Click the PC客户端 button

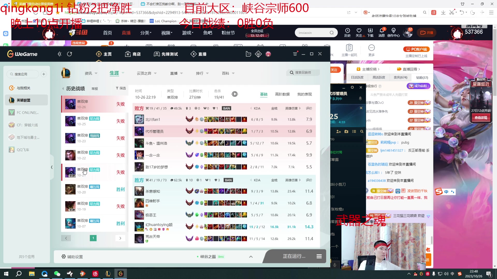(x=416, y=49)
